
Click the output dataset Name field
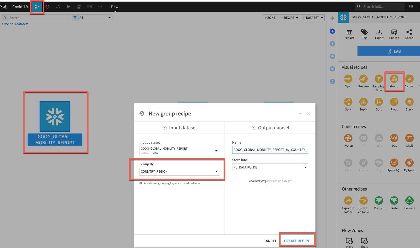pos(270,150)
